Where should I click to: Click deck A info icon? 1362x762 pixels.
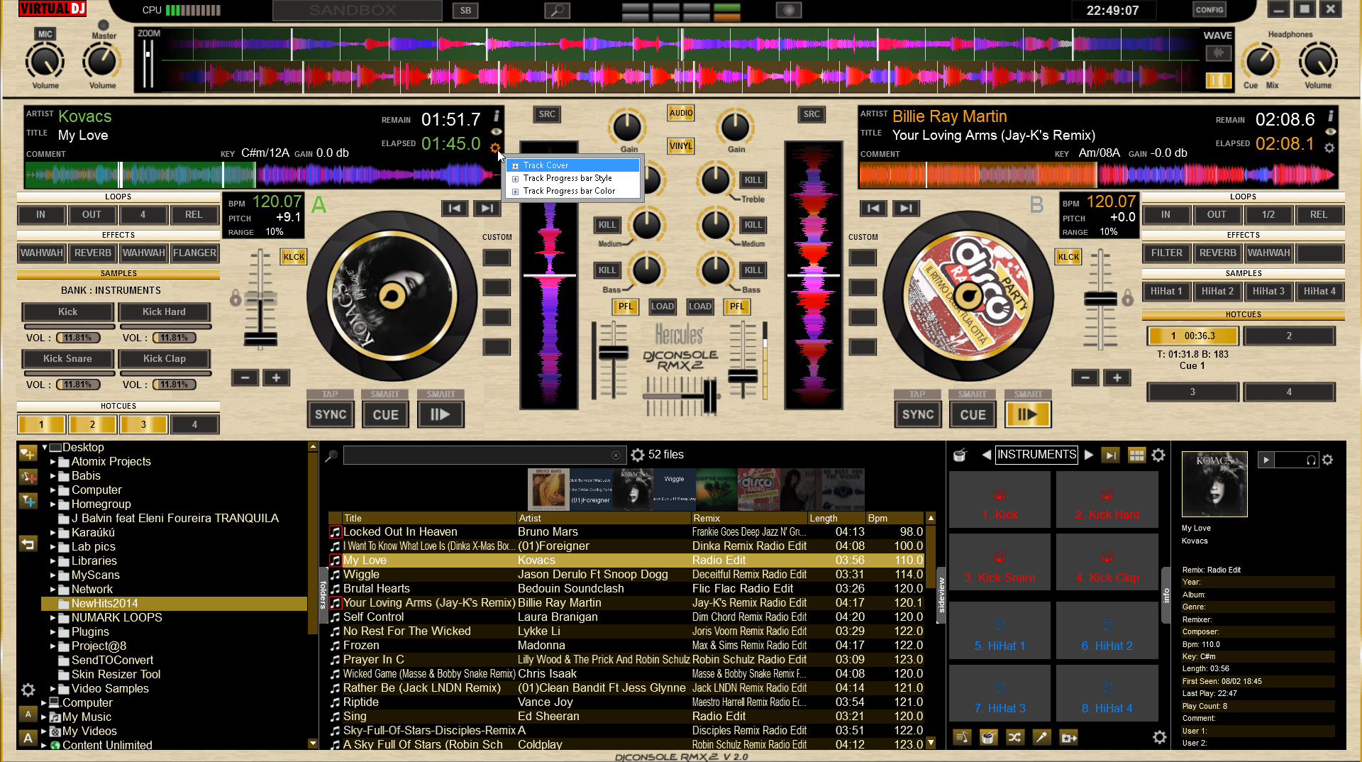[x=497, y=116]
